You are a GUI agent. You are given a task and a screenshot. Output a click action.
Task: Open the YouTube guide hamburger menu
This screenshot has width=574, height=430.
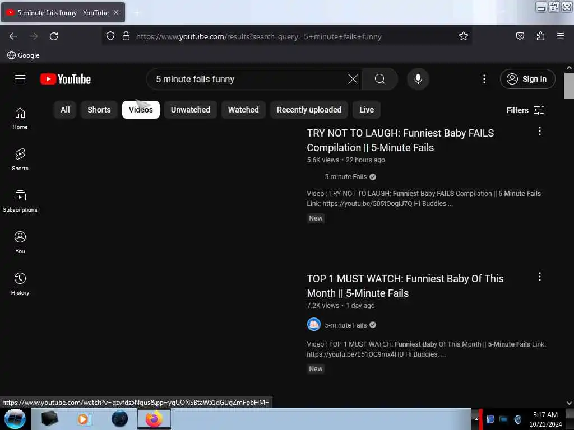point(20,79)
